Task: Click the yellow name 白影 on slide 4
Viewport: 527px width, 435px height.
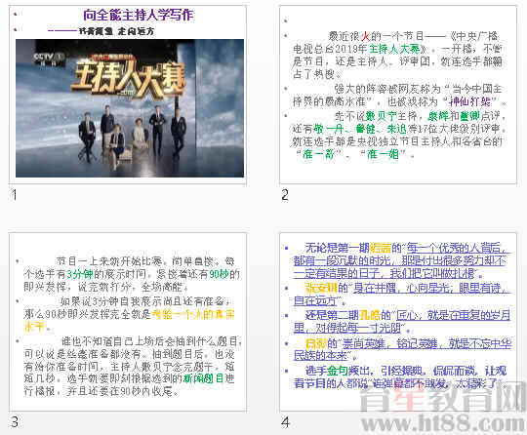Action: point(316,343)
